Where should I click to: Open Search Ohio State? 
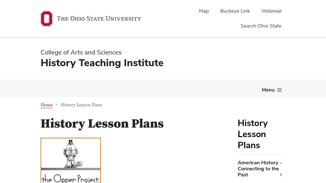[x=261, y=26]
